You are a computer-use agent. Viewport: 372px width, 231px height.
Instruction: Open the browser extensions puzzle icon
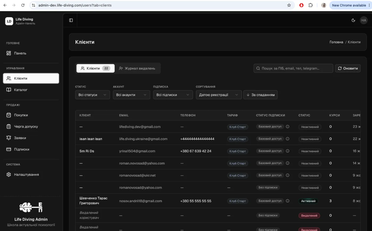310,5
